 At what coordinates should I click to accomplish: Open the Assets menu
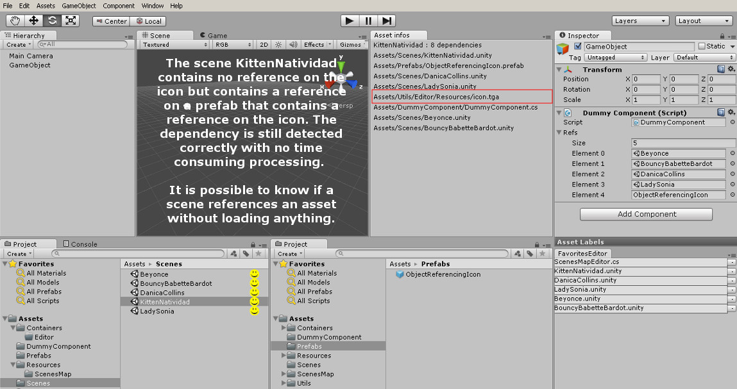(x=46, y=6)
